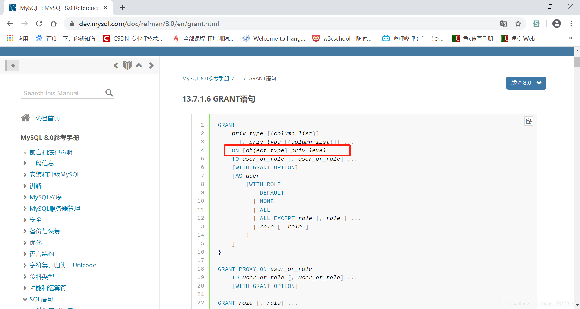Open the w3cschool bookmark
The width and height of the screenshot is (580, 309).
pyautogui.click(x=342, y=38)
